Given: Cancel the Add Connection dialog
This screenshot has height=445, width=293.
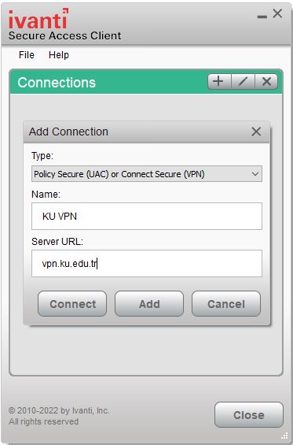Looking at the screenshot, I should 226,304.
